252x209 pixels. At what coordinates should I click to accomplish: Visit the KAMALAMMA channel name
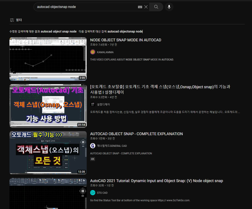pyautogui.click(x=105, y=52)
